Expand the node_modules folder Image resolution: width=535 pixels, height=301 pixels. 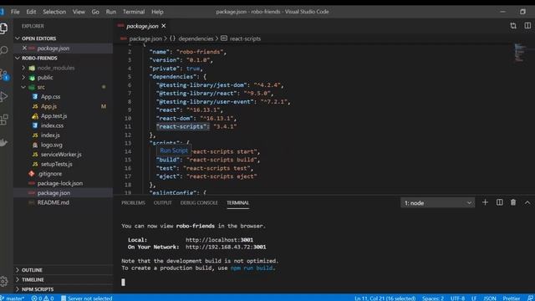56,68
